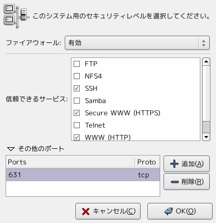Click the minus icon on 削除 button
Viewport: 216px width, 223px height.
[175, 182]
